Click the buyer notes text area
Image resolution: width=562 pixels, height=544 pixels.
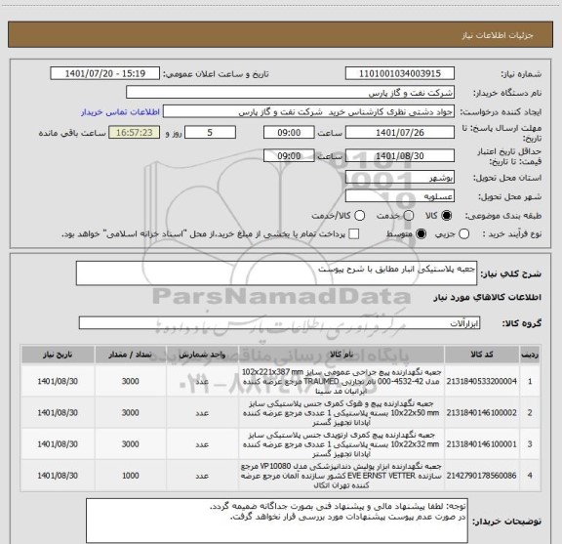pyautogui.click(x=277, y=521)
